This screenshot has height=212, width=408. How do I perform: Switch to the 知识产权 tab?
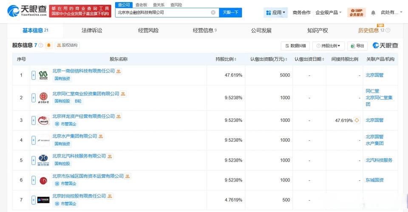pyautogui.click(x=318, y=31)
